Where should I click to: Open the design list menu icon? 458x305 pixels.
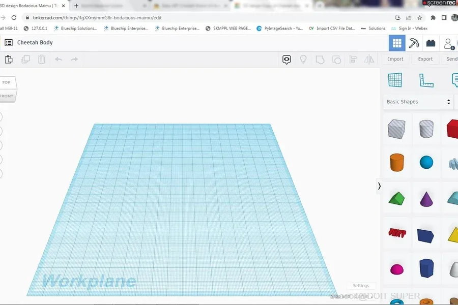(9, 43)
